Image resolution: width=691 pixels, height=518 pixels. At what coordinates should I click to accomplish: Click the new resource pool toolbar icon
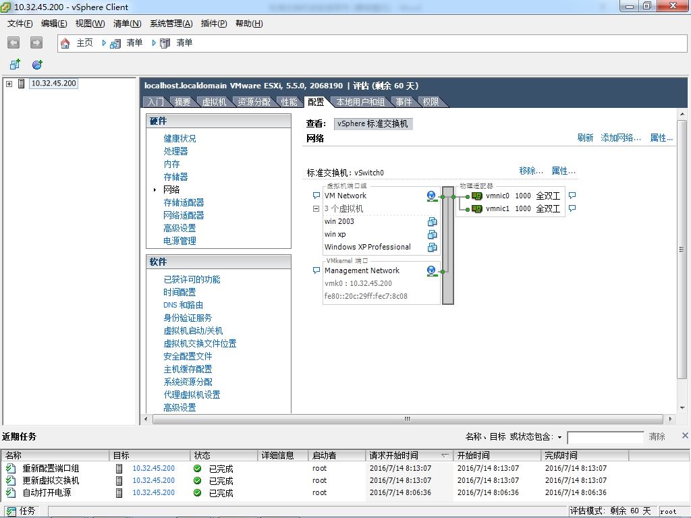(37, 64)
